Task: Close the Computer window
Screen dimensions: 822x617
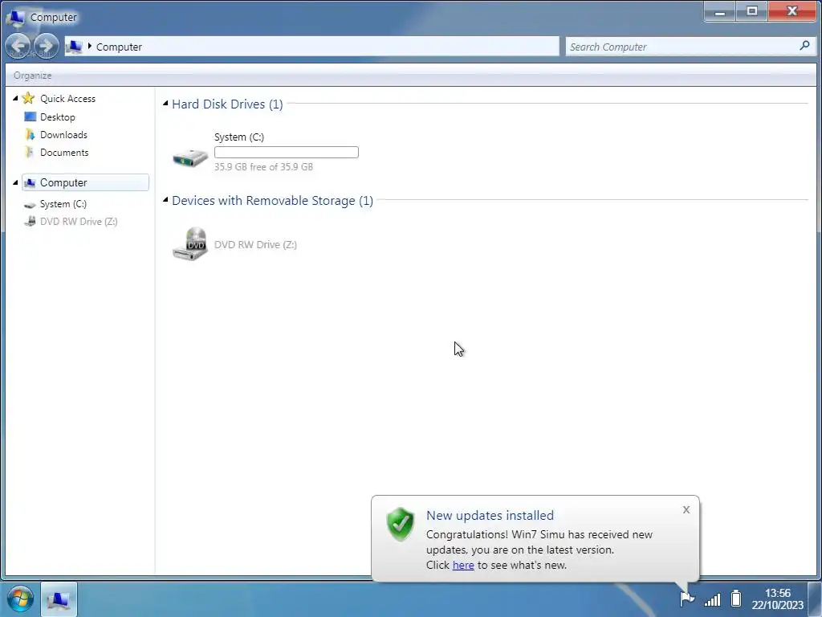Action: pos(791,11)
